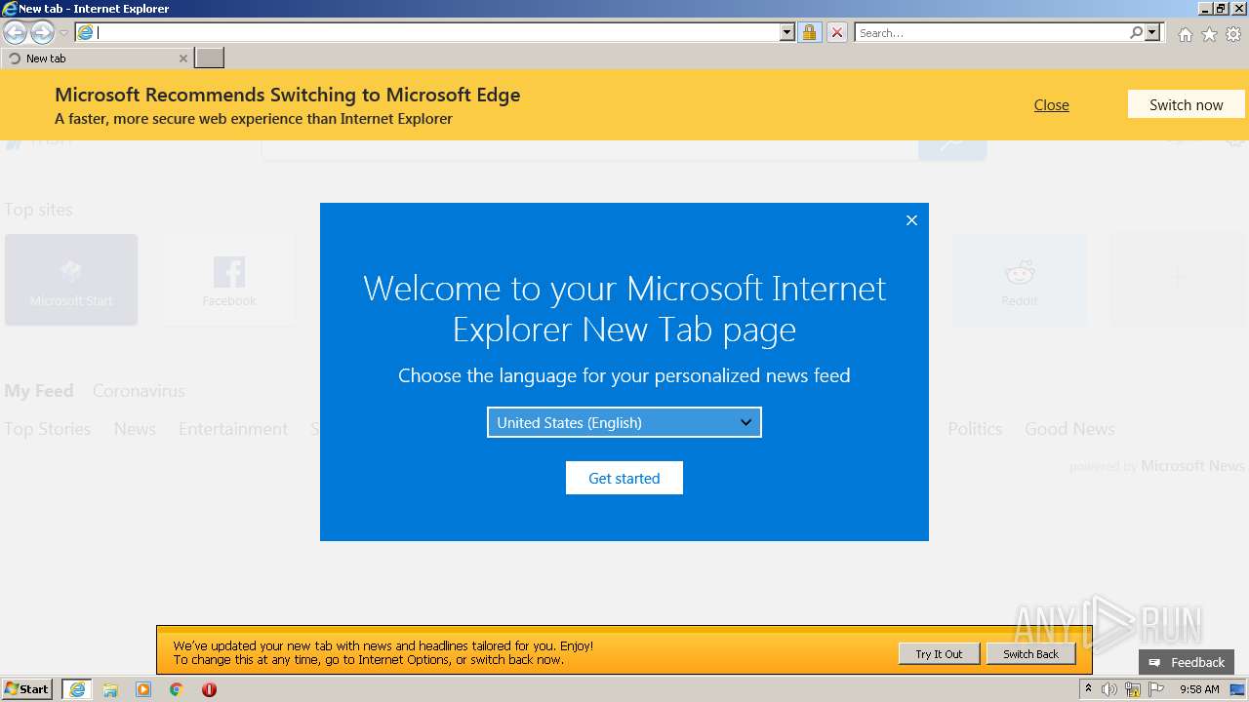Show hidden tray icons arrow
The image size is (1249, 702).
click(x=1088, y=689)
